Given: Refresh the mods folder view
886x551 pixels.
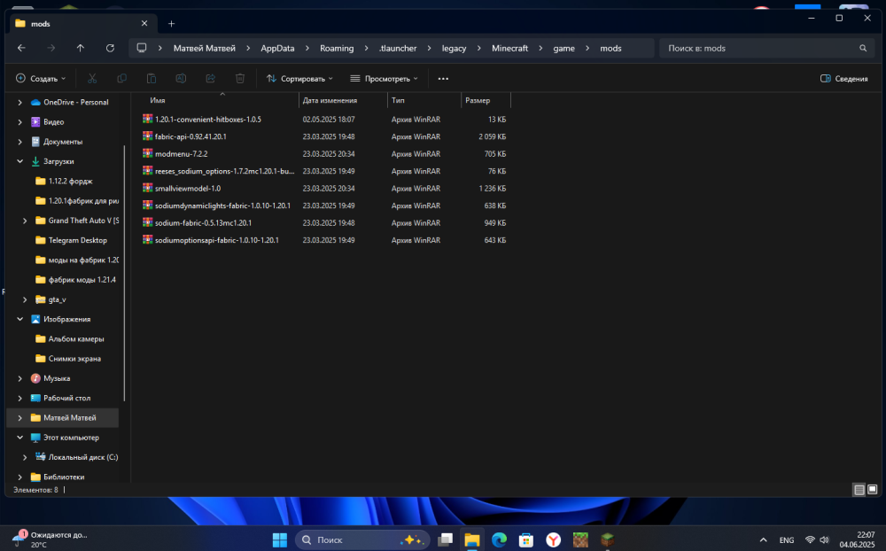Looking at the screenshot, I should [110, 48].
